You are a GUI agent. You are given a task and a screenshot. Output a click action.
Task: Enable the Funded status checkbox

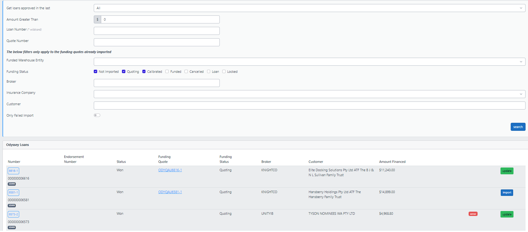pos(167,72)
